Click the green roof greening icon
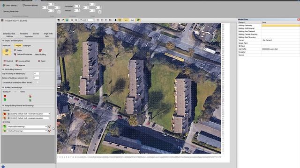300x168 pixels. 4,131
